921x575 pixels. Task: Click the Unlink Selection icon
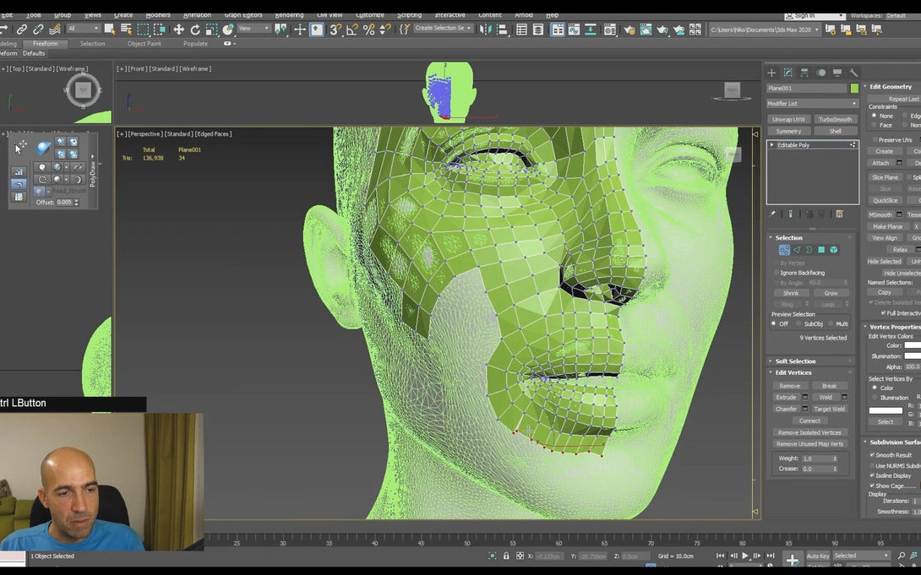(38, 29)
